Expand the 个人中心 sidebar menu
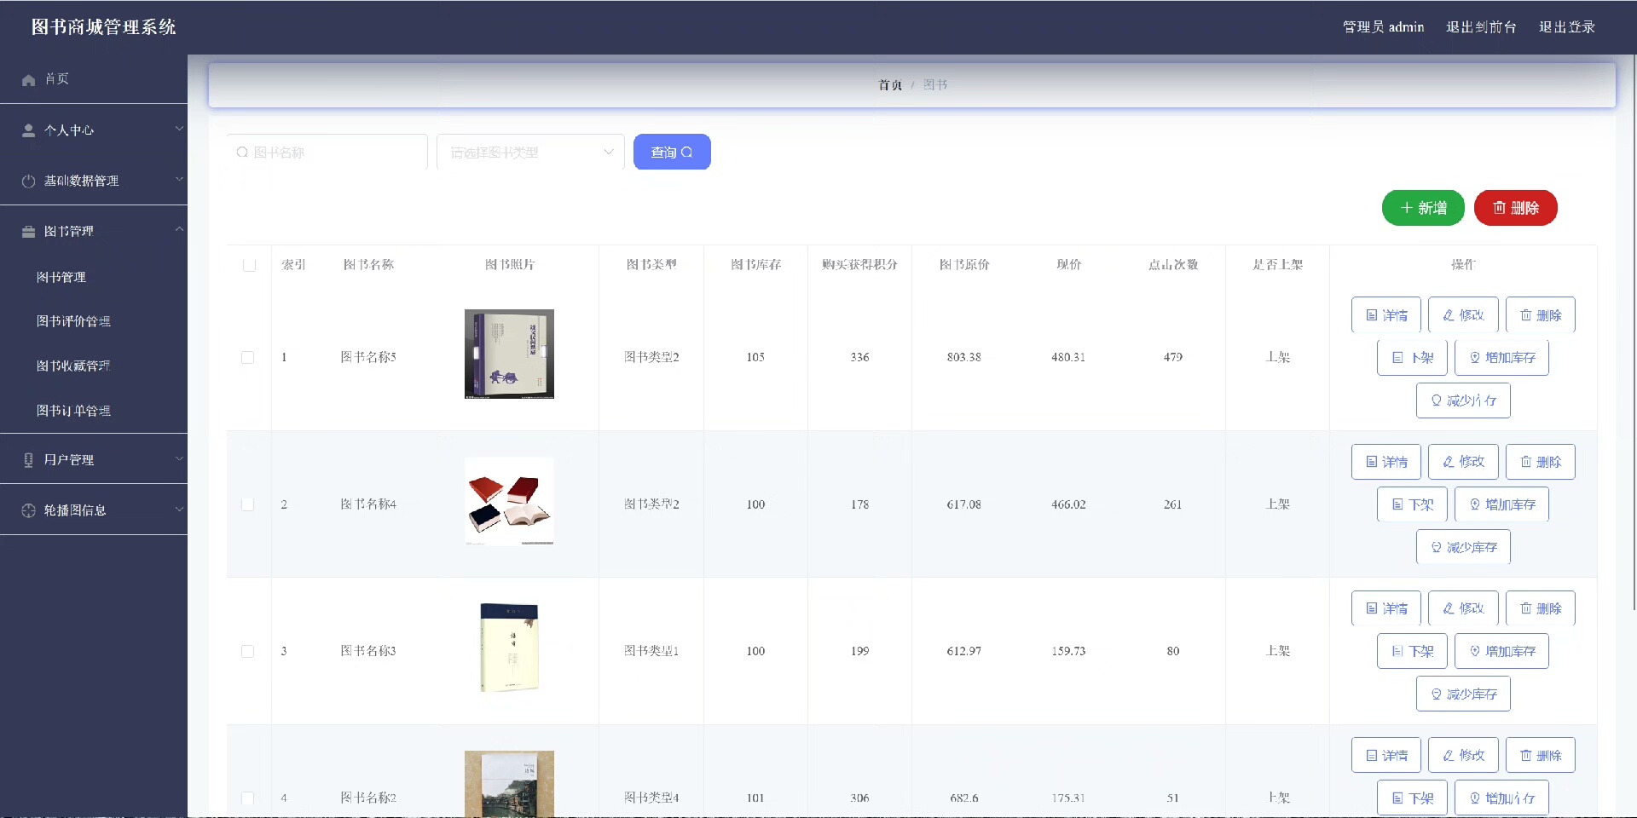The width and height of the screenshot is (1637, 818). tap(94, 130)
